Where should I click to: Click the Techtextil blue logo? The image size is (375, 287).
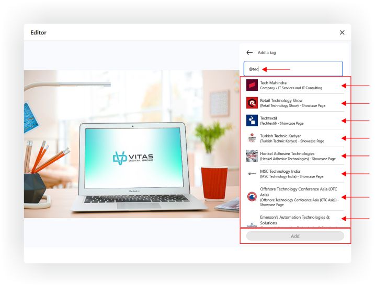click(x=252, y=121)
